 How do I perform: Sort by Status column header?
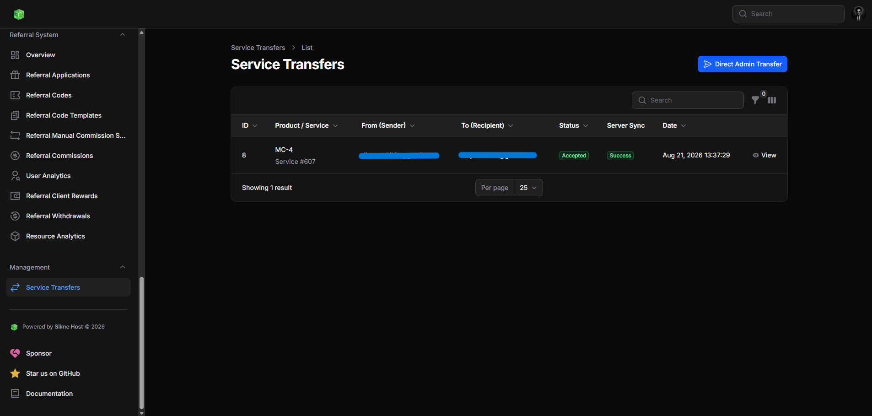pos(574,125)
